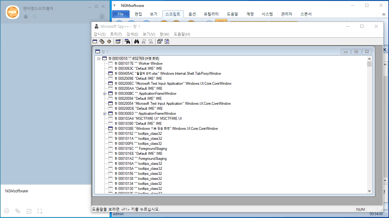The image size is (389, 218).
Task: Open the 창(W) menu in Spy++
Action: click(x=164, y=34)
